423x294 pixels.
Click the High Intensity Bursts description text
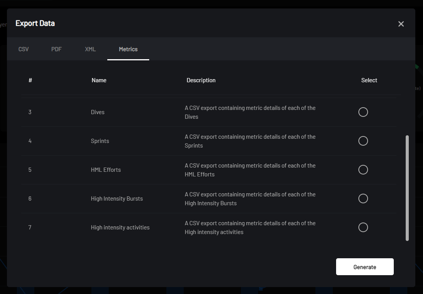[x=250, y=199]
